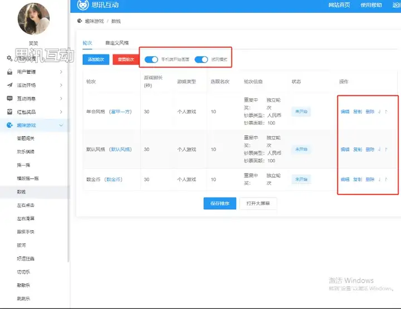
Task: Click the red 重置轮次 button
Action: tap(126, 60)
